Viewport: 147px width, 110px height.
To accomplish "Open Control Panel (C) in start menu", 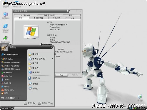I will tap(34, 78).
